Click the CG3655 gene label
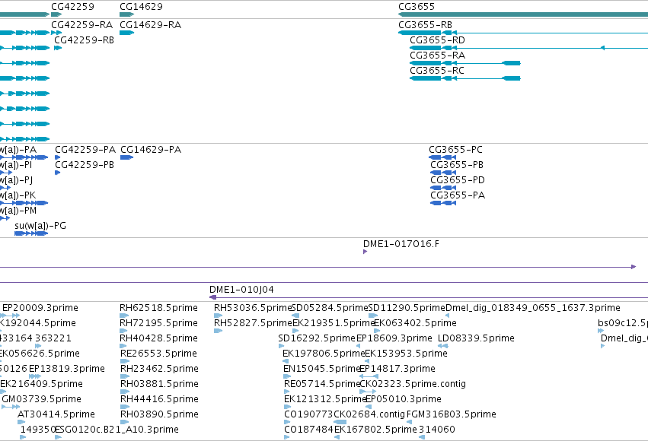The width and height of the screenshot is (648, 441). (417, 7)
